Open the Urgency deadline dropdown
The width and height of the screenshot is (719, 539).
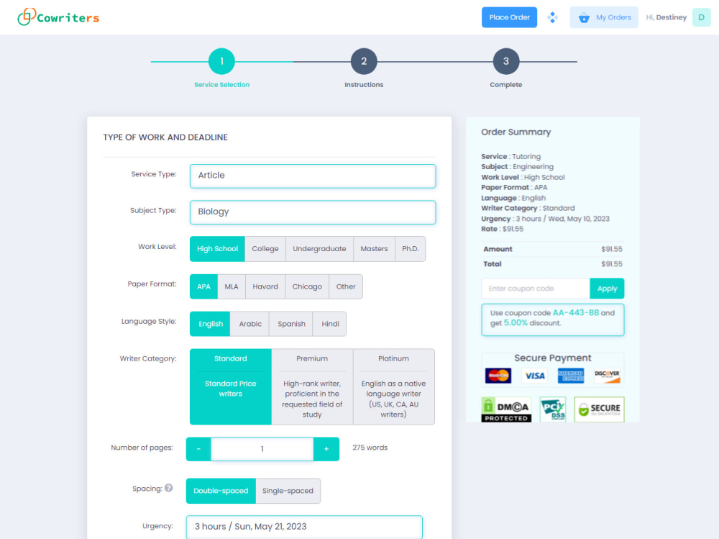[303, 526]
